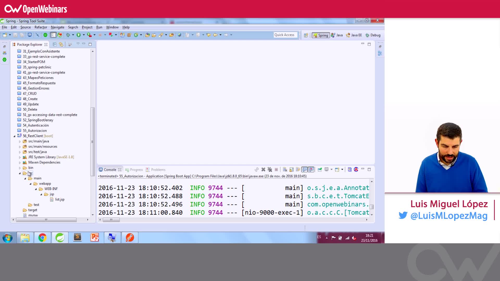Click the Quick Access field
The height and width of the screenshot is (281, 500).
[285, 35]
